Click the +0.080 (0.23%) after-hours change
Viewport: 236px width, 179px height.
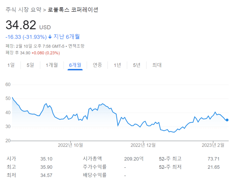(x=46, y=53)
